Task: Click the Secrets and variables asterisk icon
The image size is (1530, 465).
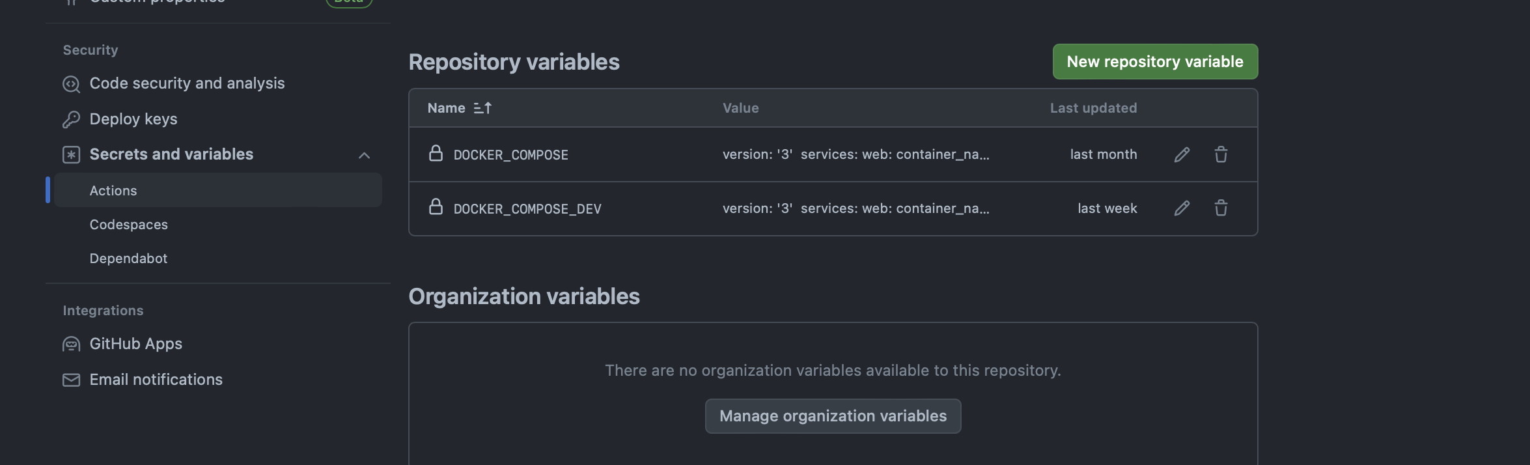Action: tap(71, 154)
